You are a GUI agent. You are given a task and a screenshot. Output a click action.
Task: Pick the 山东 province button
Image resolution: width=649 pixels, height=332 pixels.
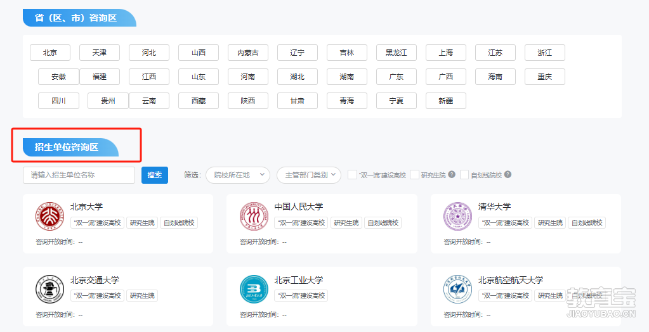tap(199, 77)
